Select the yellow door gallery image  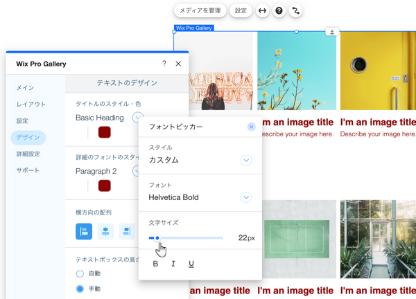(378, 71)
